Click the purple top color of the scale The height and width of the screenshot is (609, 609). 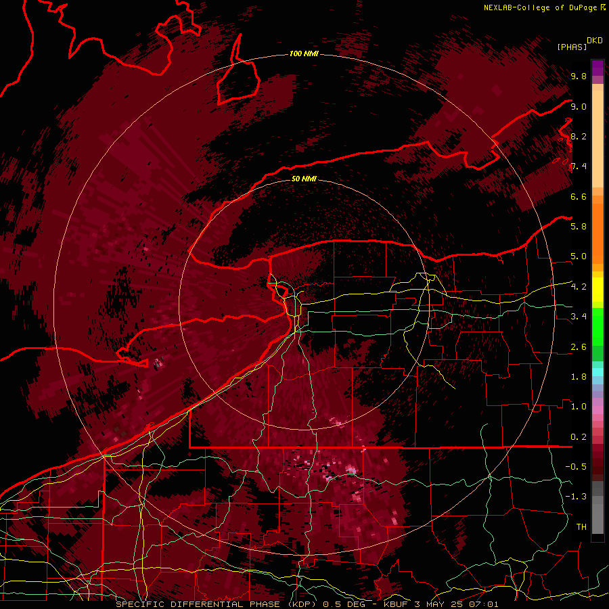tap(597, 68)
